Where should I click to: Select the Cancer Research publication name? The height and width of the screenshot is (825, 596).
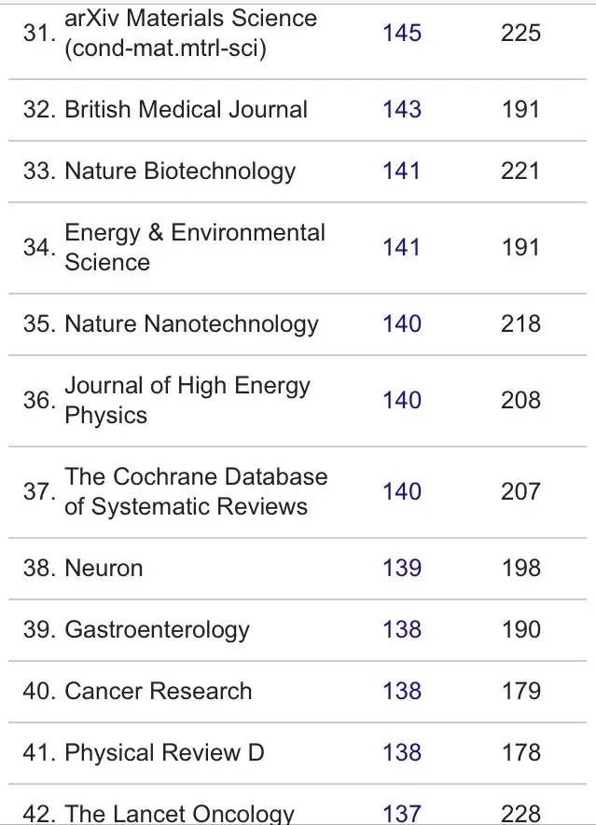[x=159, y=692]
